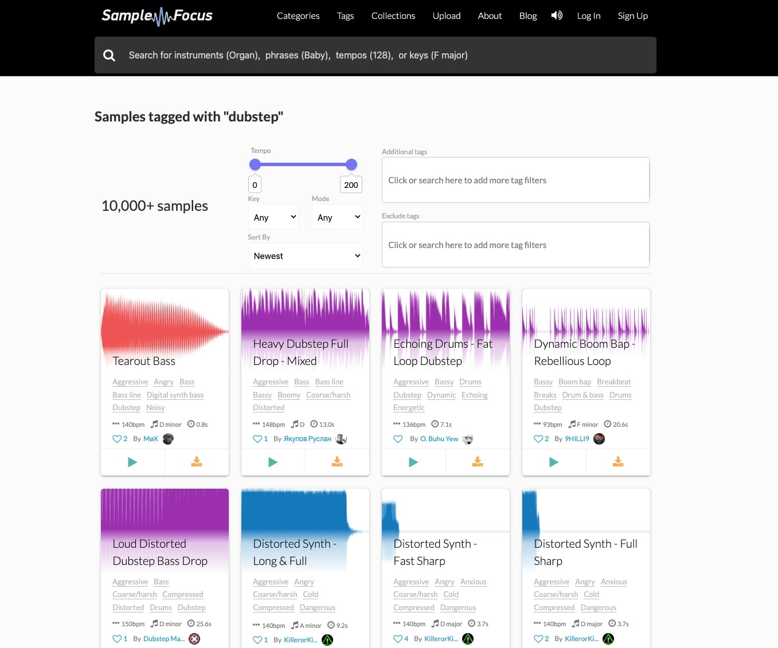Open the Categories menu

[x=298, y=16]
